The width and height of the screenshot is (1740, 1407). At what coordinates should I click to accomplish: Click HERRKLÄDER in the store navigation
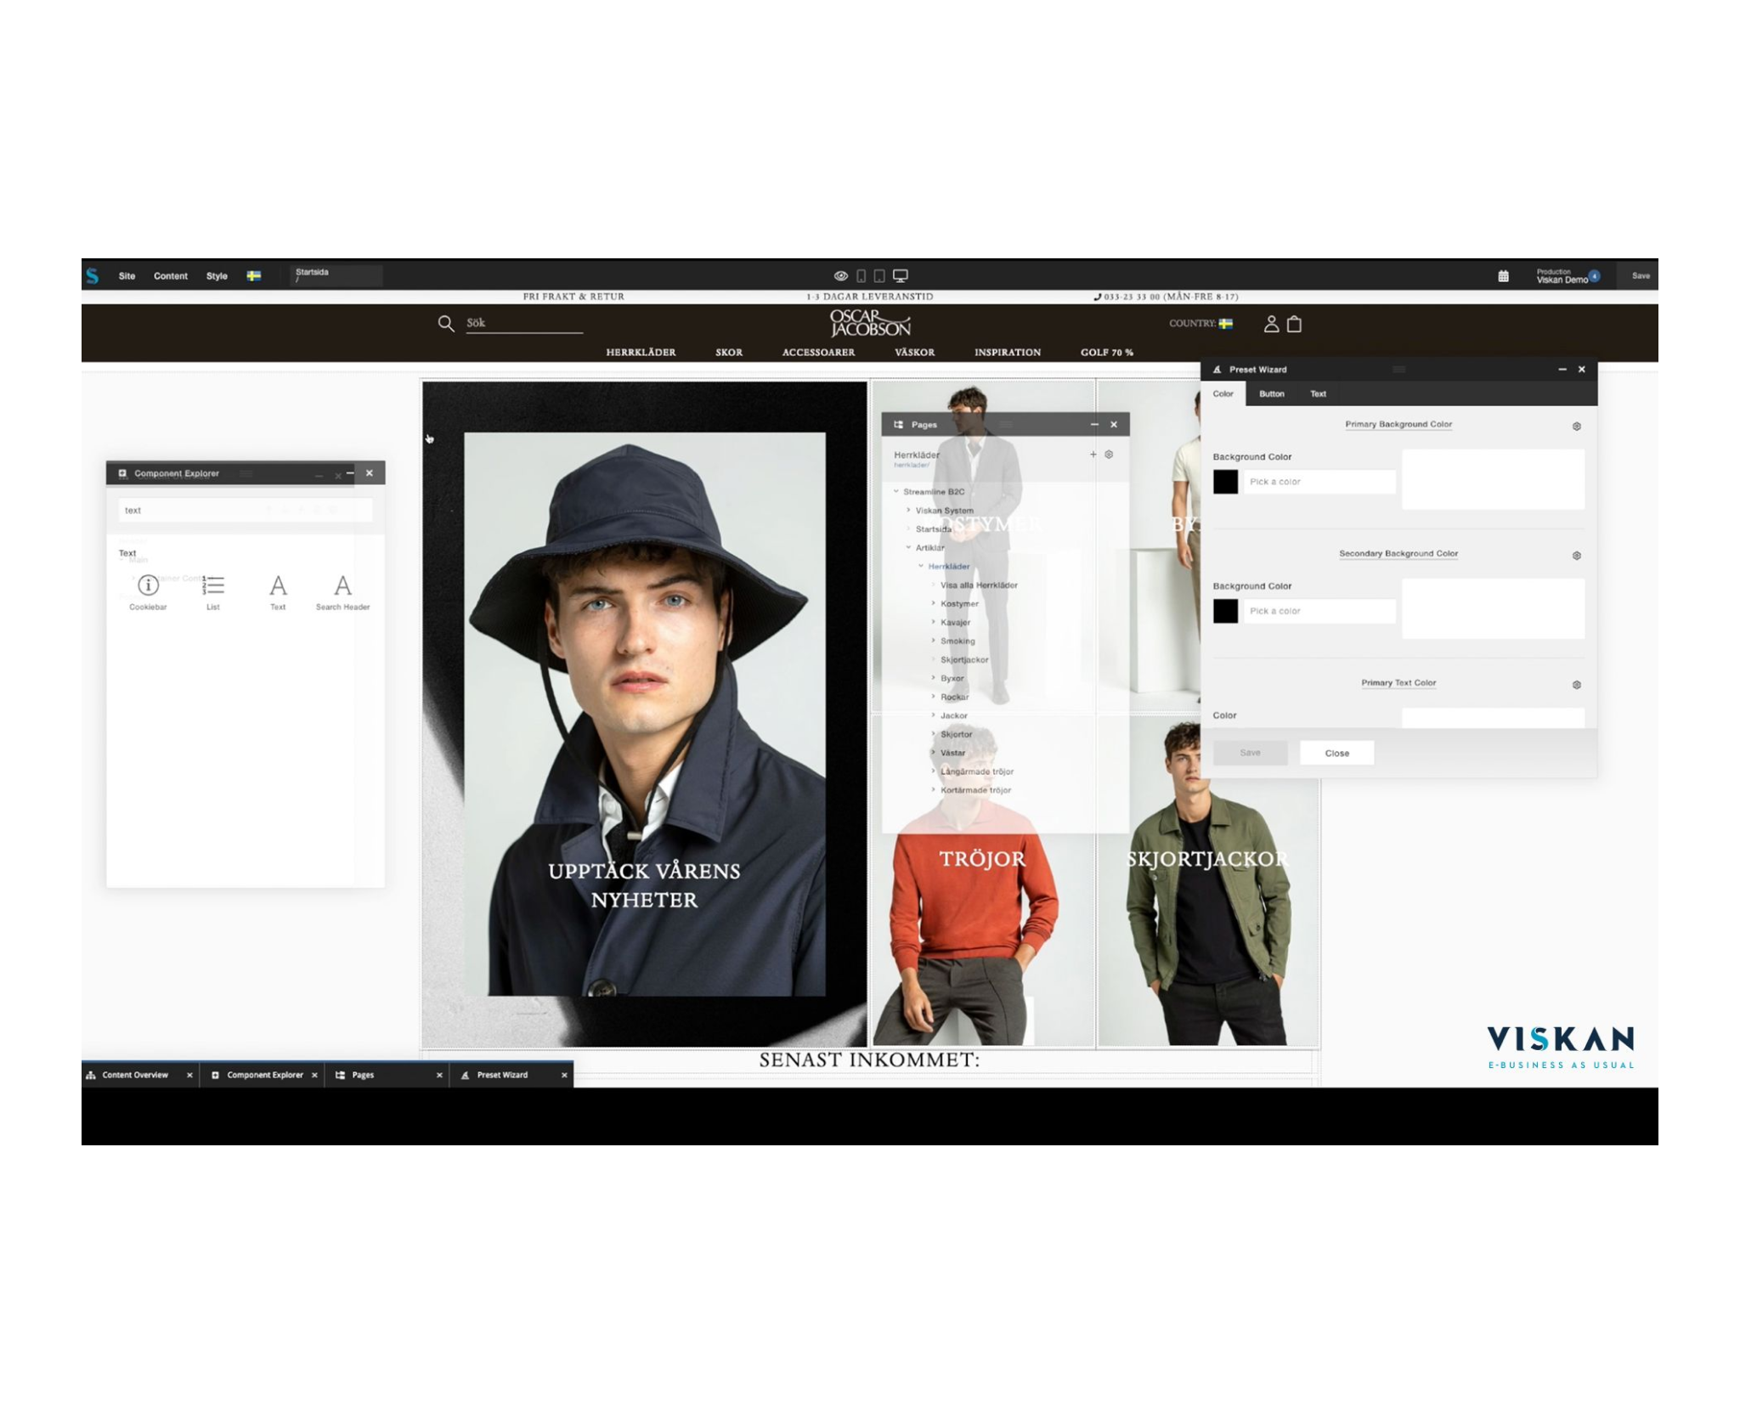click(x=641, y=353)
